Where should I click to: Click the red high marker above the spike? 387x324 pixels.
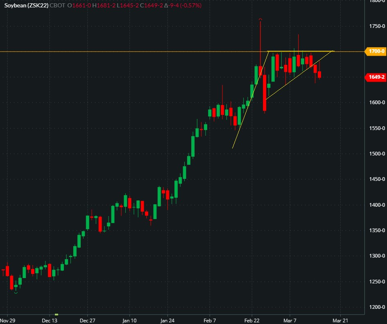pos(260,20)
